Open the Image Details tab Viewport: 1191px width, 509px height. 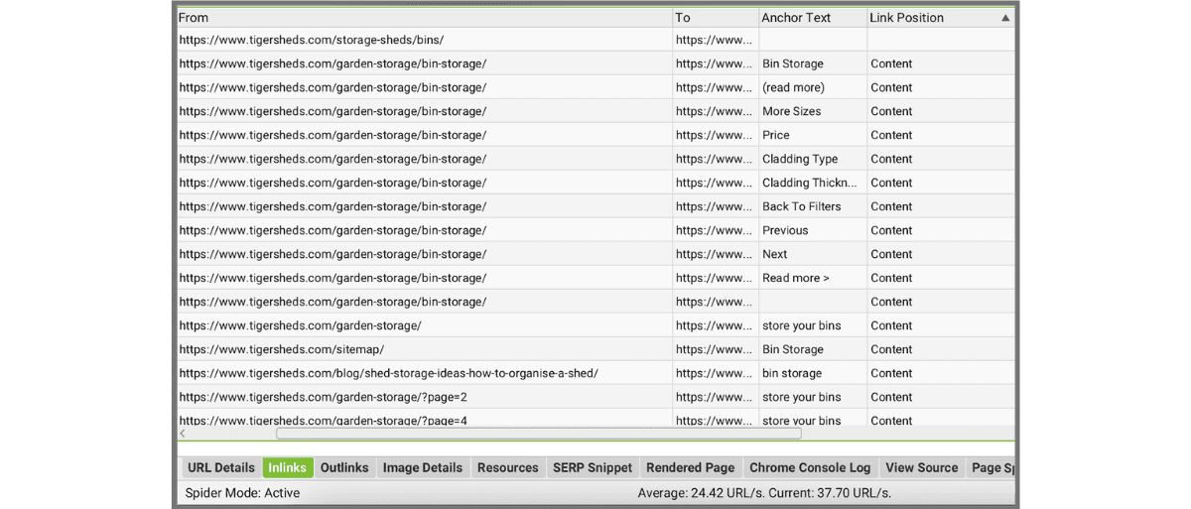[423, 467]
